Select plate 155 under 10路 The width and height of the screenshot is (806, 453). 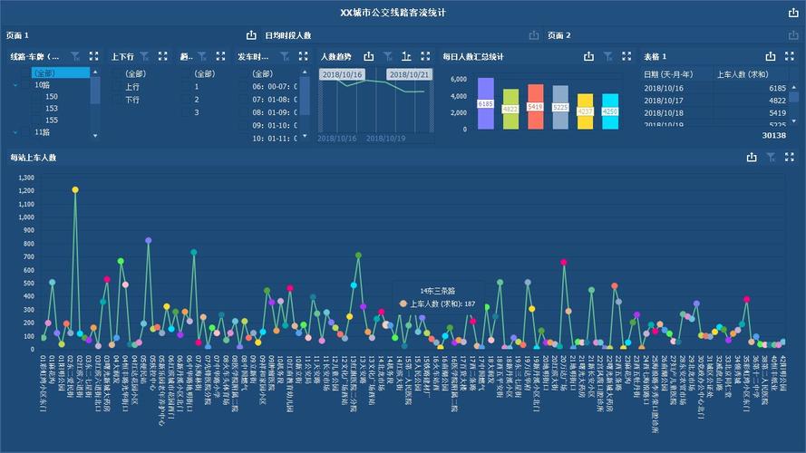[52, 120]
